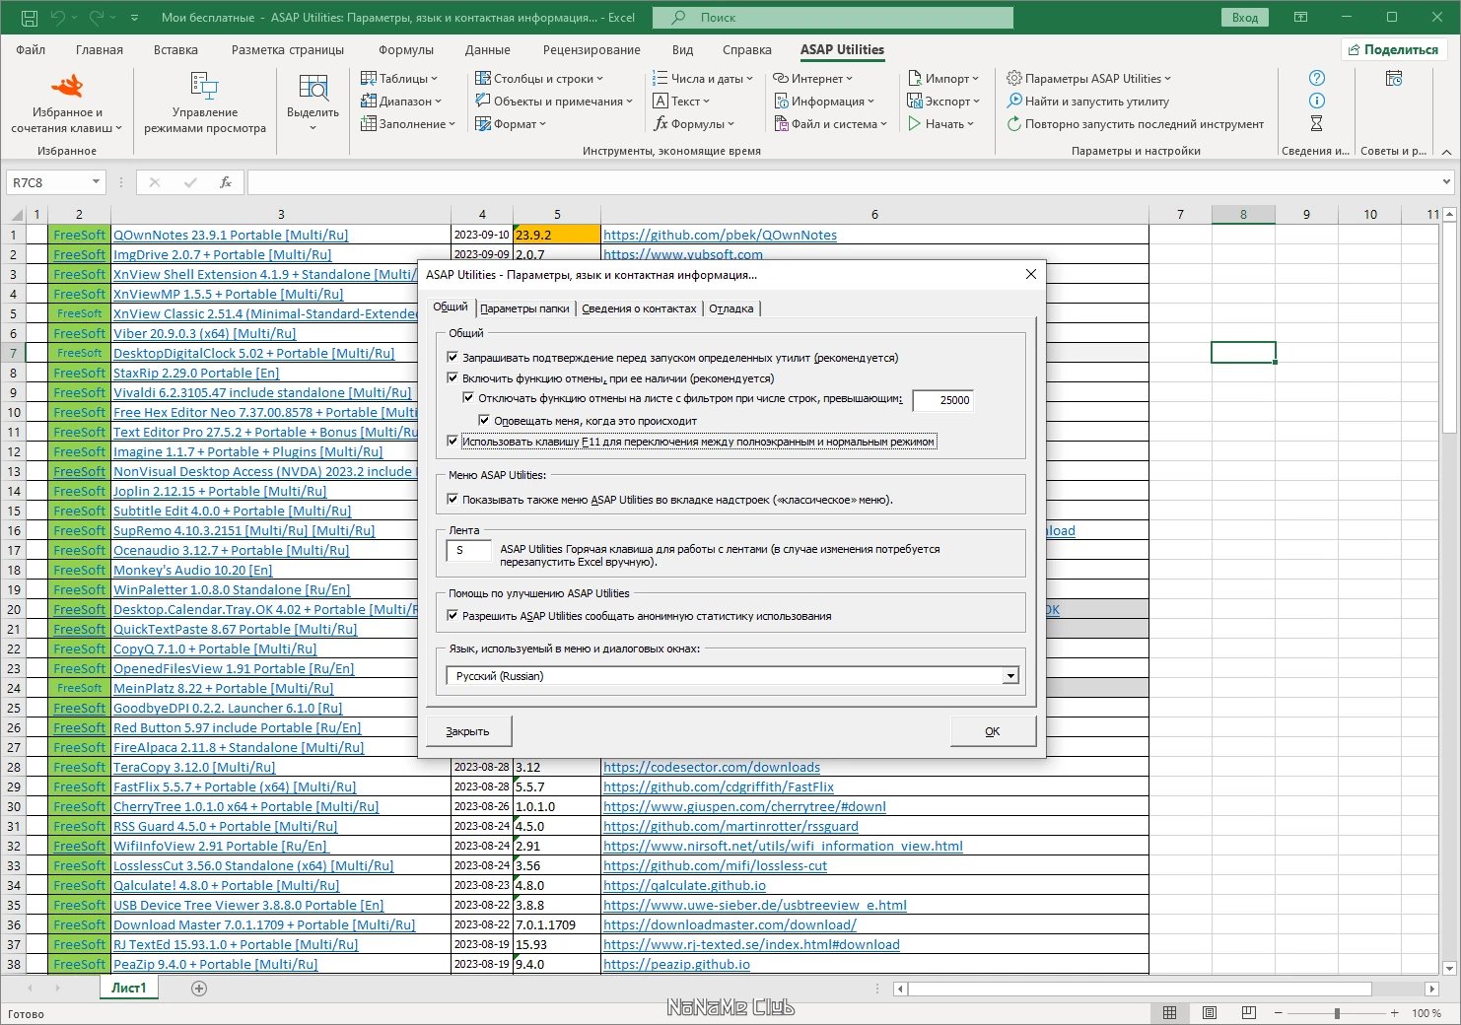Open the Таблицы menu
The image size is (1461, 1025).
pos(398,79)
